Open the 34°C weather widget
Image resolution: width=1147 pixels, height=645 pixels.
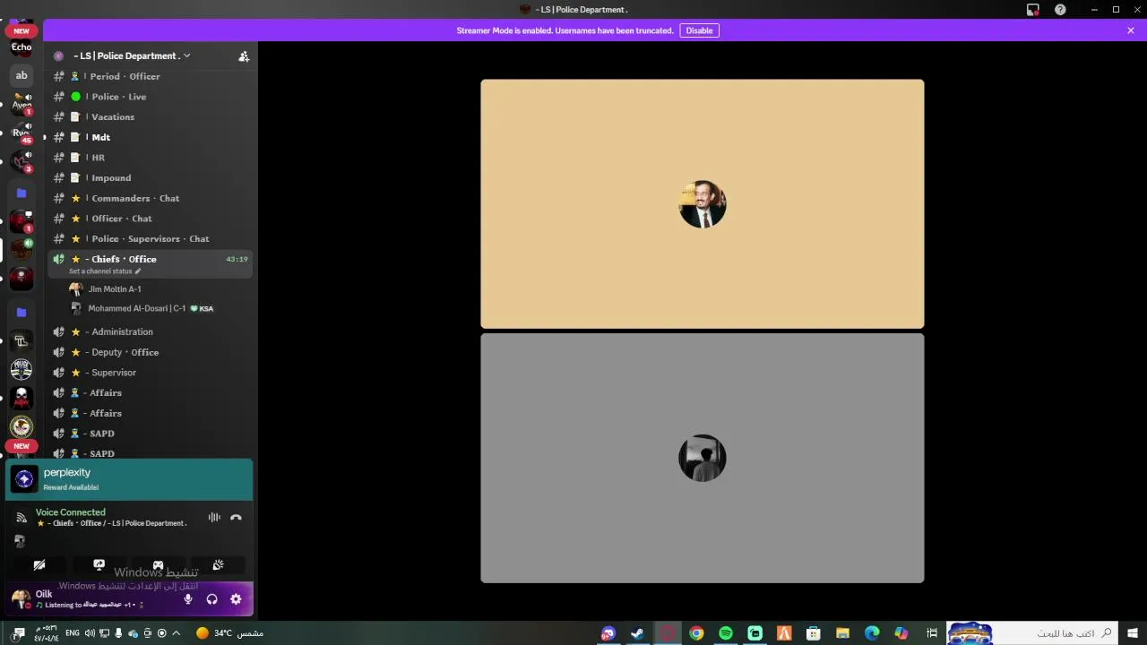pos(229,633)
